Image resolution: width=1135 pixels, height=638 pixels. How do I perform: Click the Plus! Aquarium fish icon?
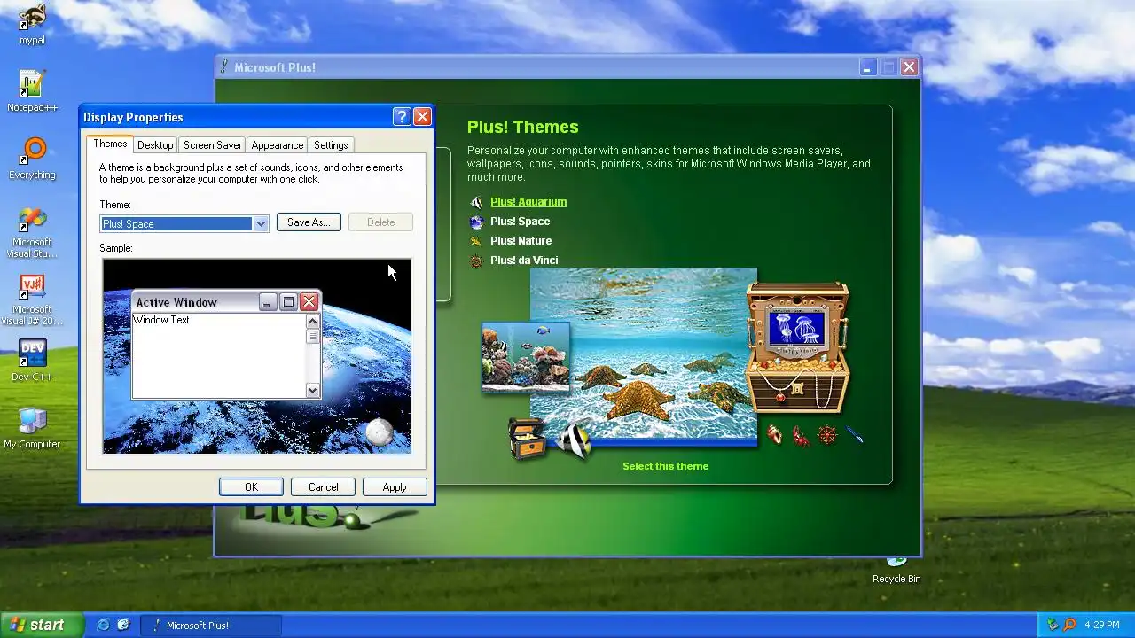477,202
